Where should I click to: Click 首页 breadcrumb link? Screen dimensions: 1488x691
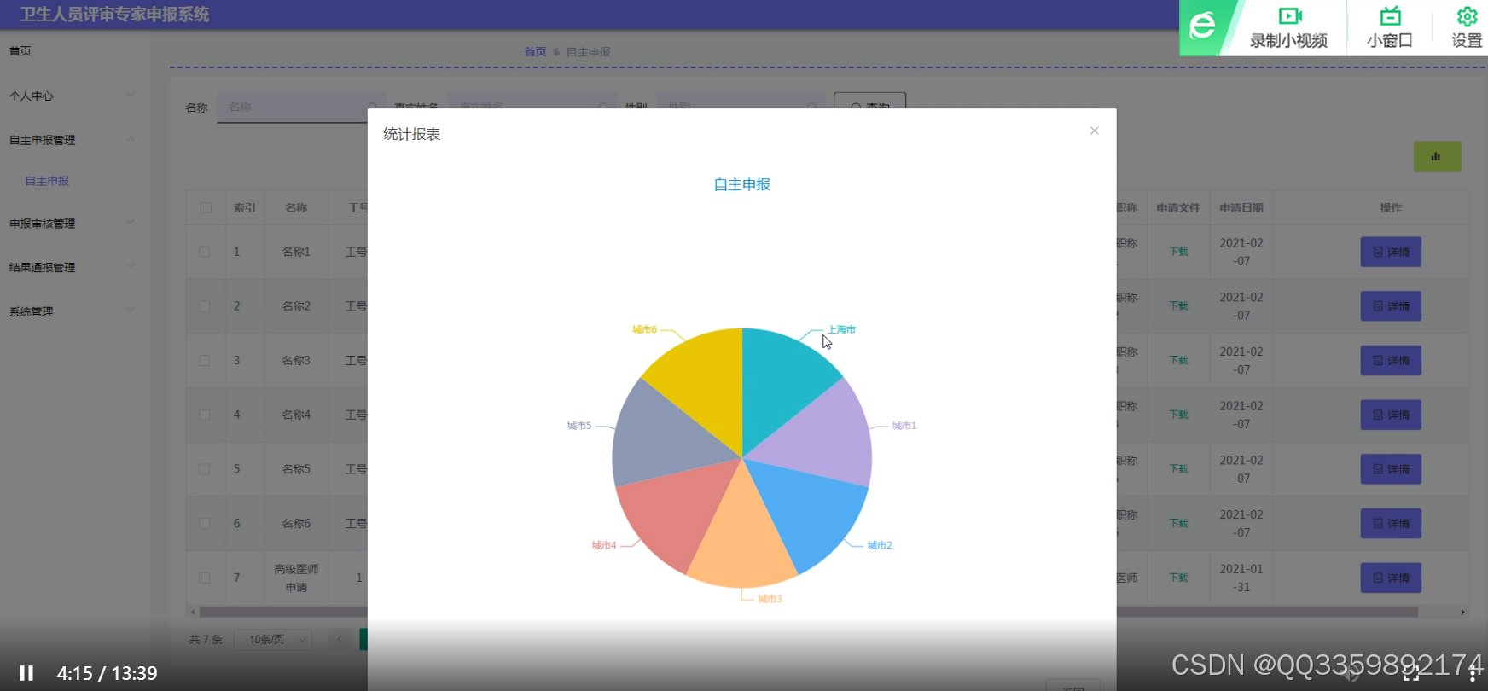pyautogui.click(x=535, y=52)
